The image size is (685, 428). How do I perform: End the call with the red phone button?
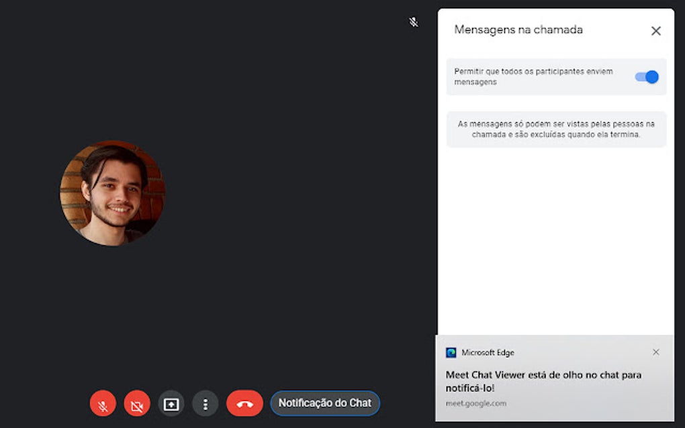point(244,403)
